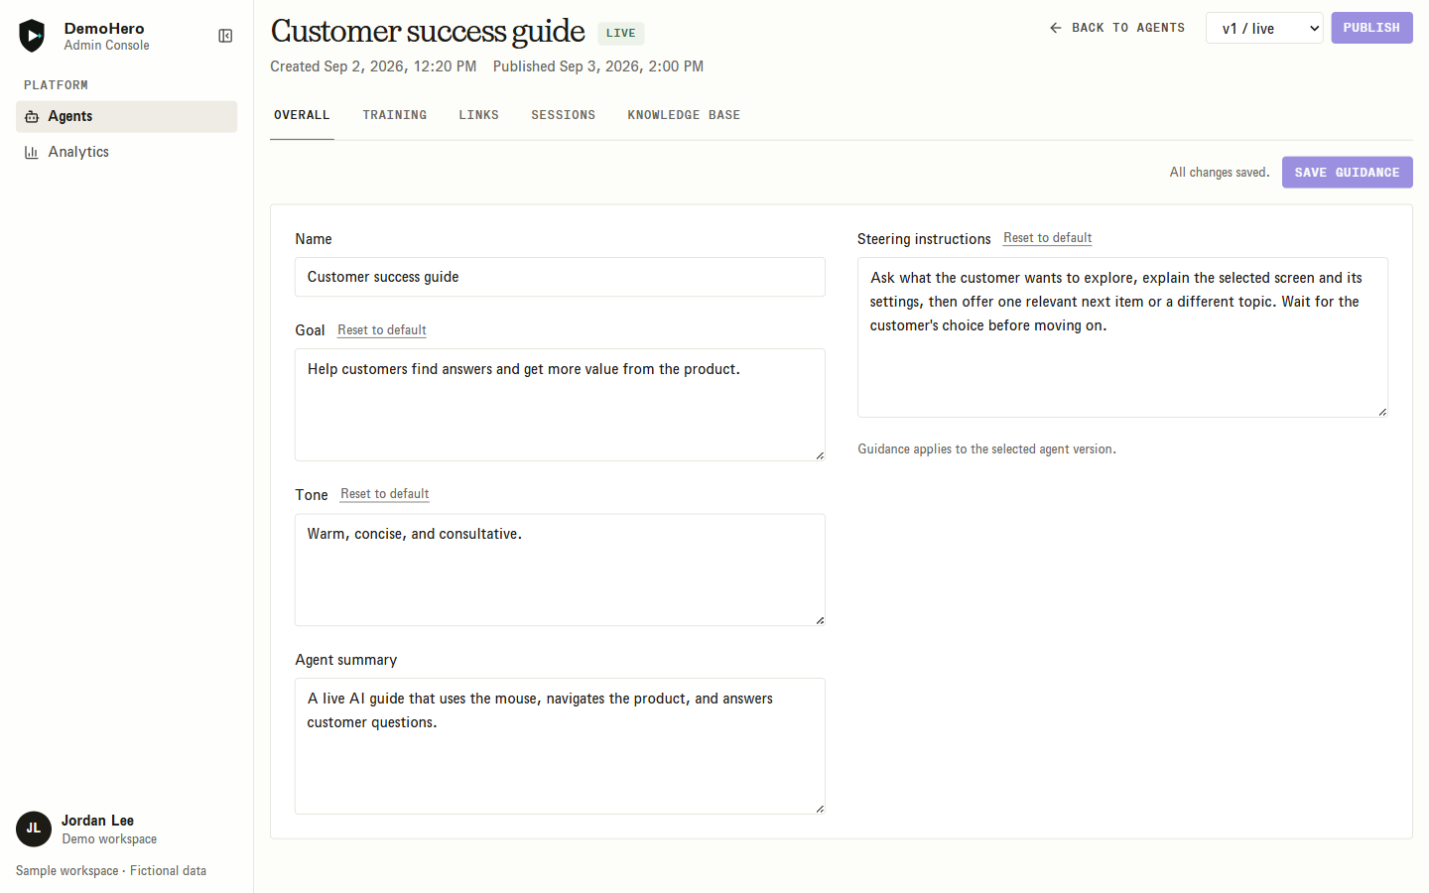
Task: Collapse the sidebar panel icon
Action: (225, 36)
